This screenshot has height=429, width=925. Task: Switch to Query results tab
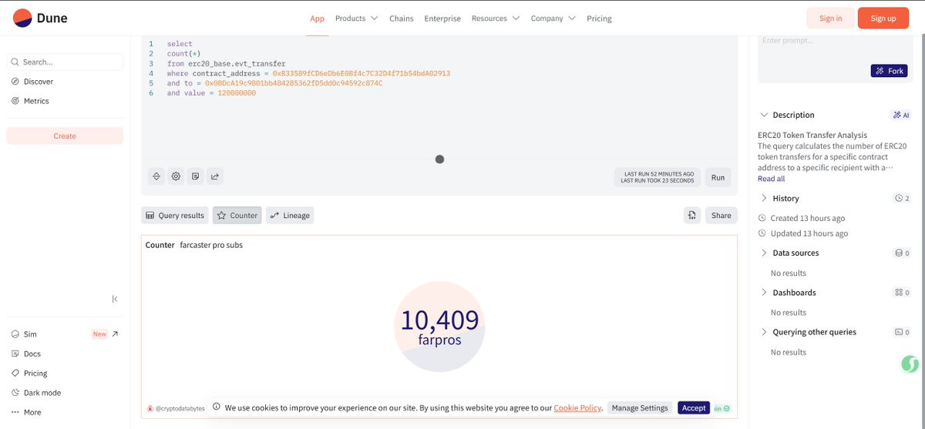(175, 216)
